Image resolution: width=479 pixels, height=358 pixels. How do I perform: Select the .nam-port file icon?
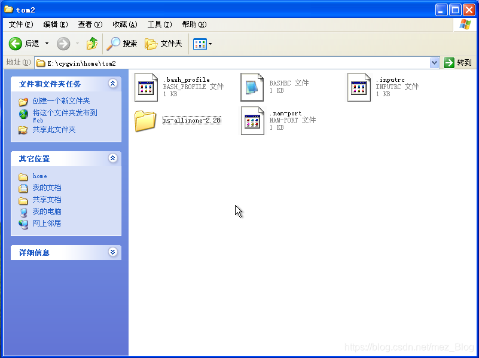pos(252,121)
